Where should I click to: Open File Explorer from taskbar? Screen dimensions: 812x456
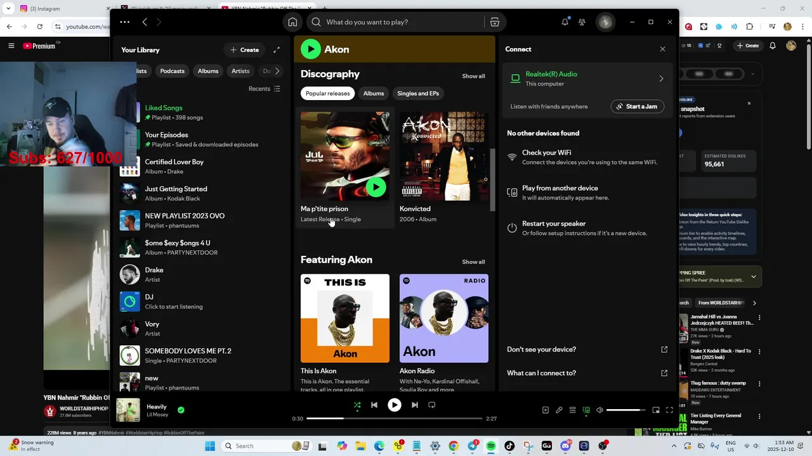coord(360,446)
